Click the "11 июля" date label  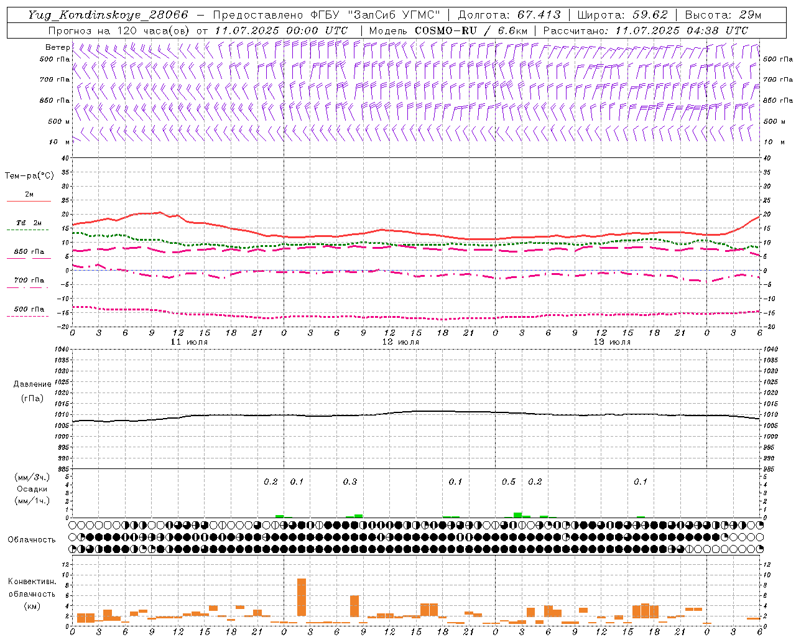pos(189,342)
